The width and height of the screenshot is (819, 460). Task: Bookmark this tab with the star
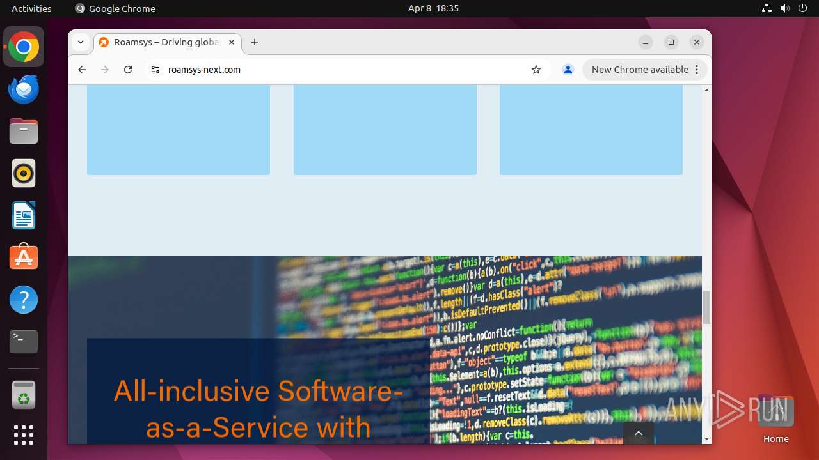point(536,70)
